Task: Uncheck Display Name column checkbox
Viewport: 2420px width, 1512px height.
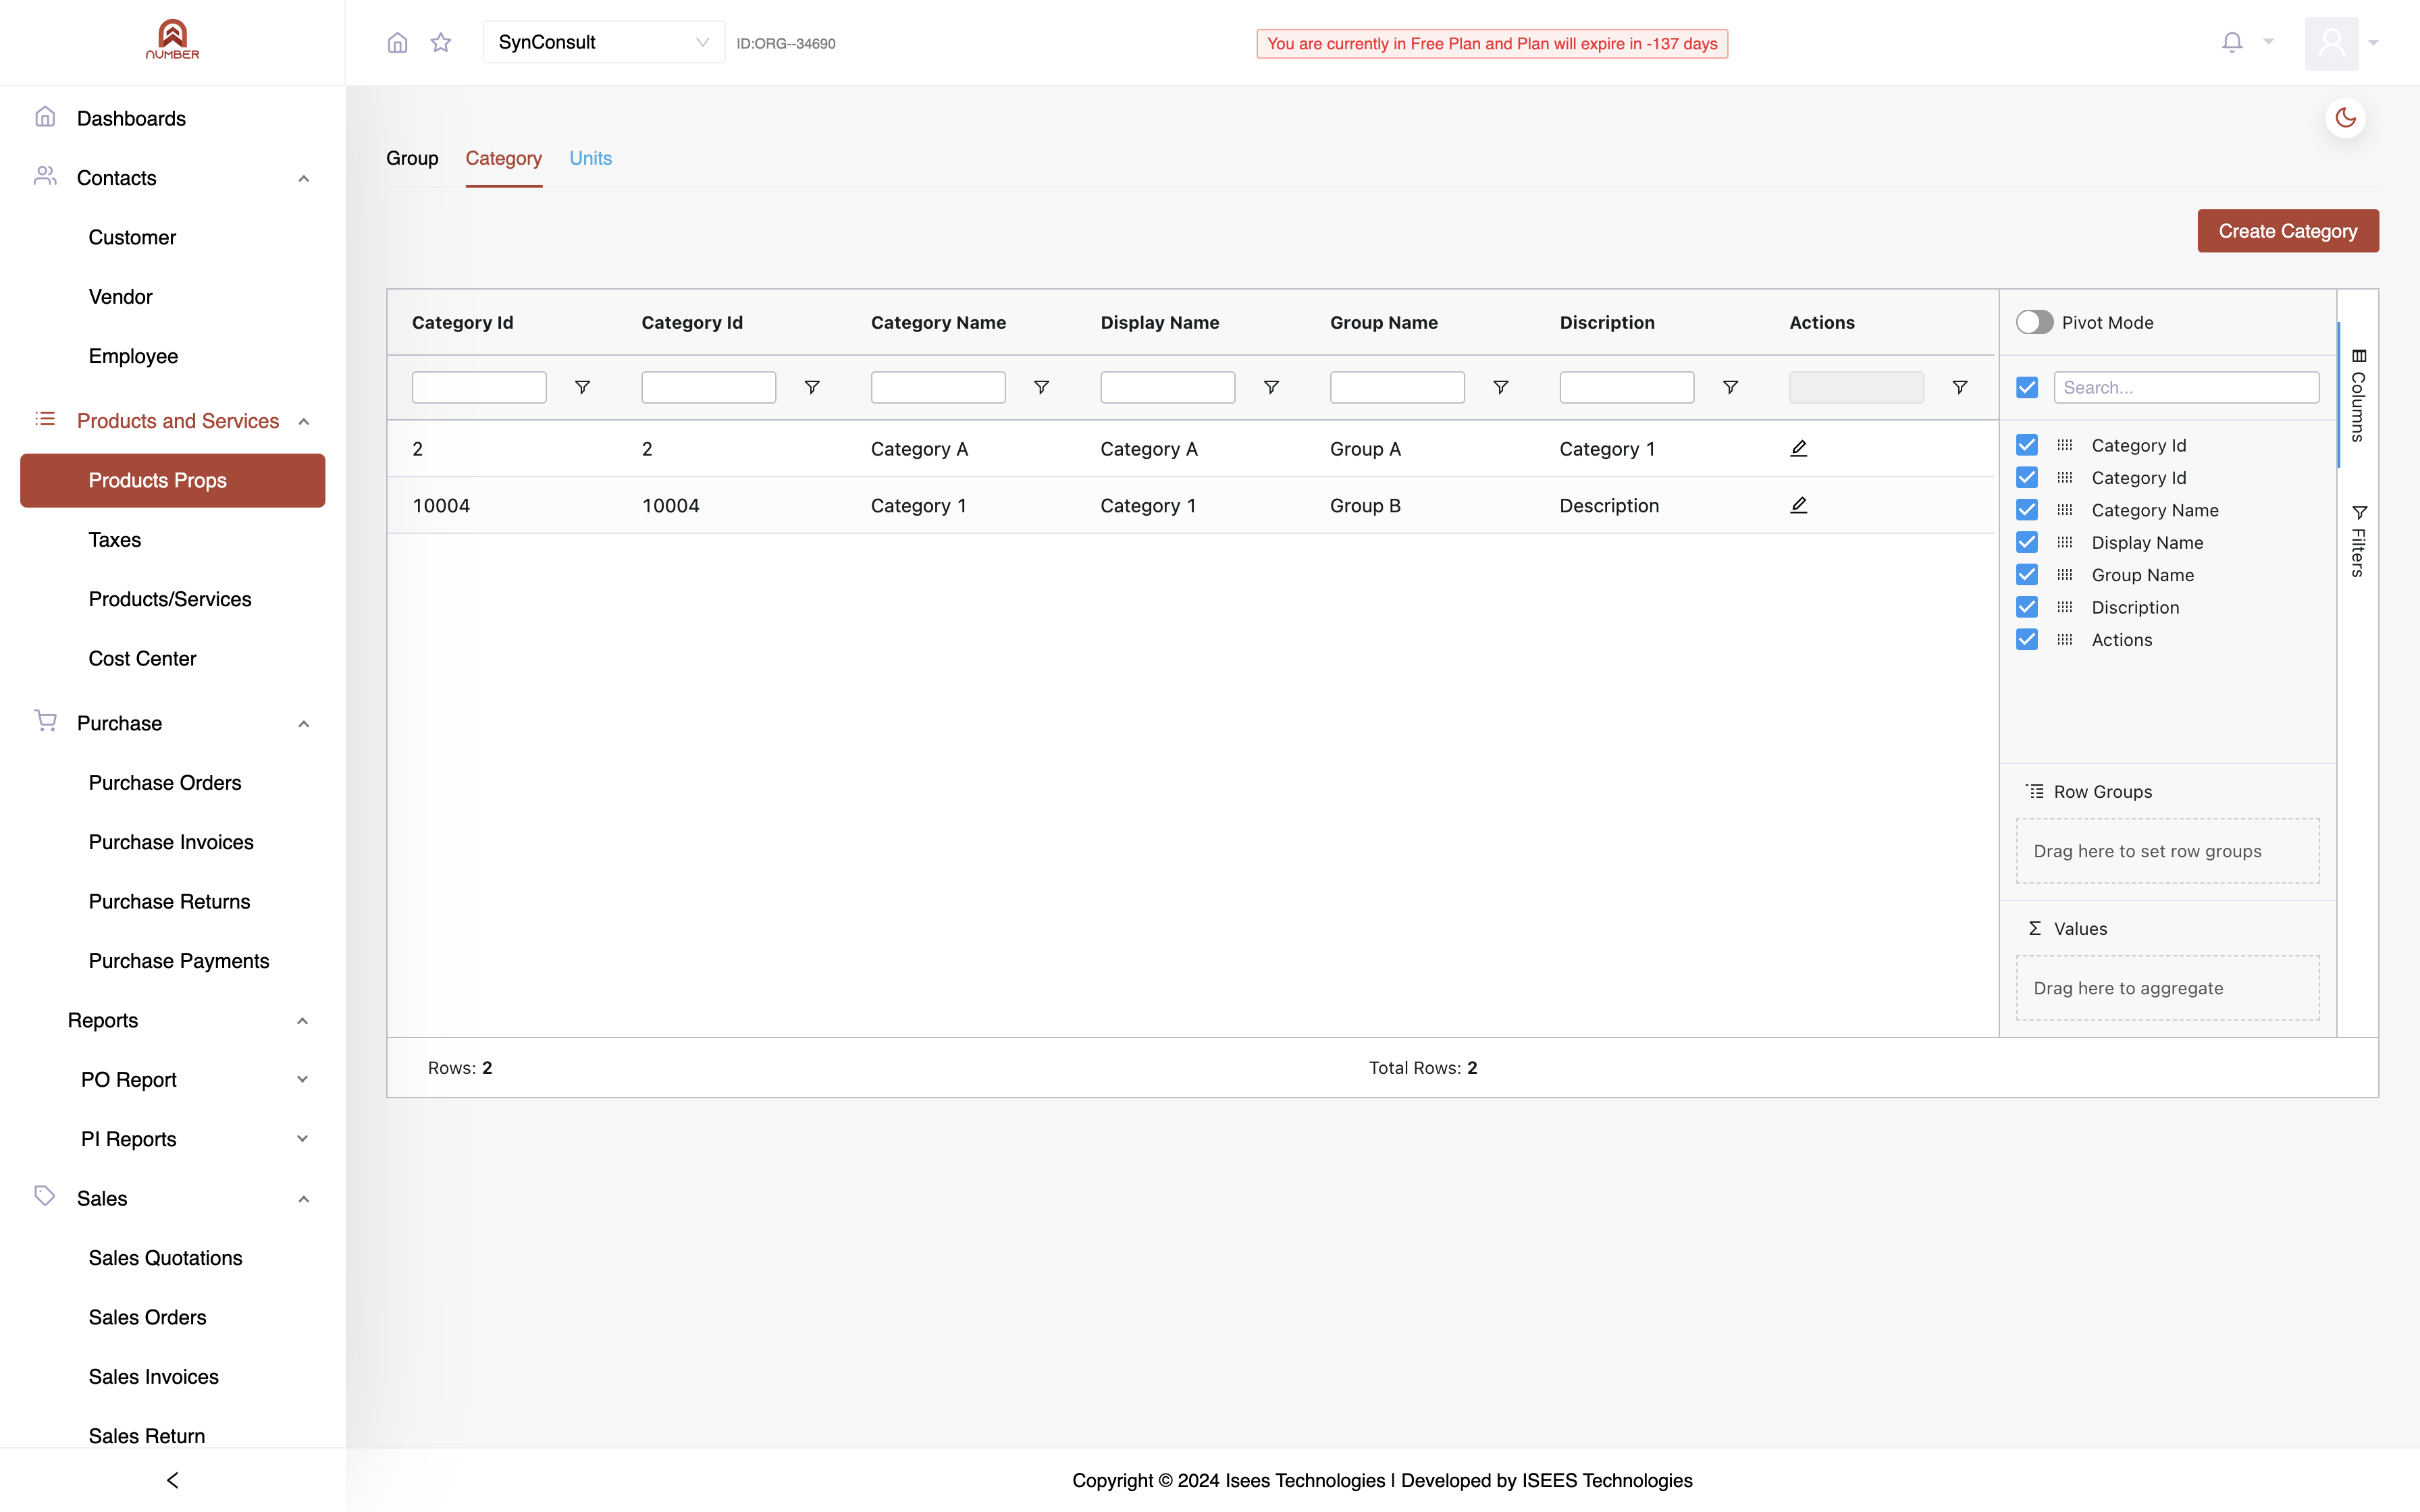Action: 2027,542
